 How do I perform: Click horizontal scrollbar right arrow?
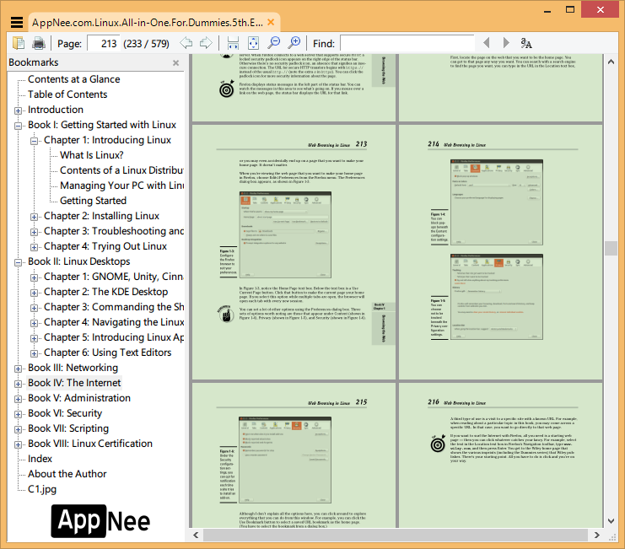point(596,535)
